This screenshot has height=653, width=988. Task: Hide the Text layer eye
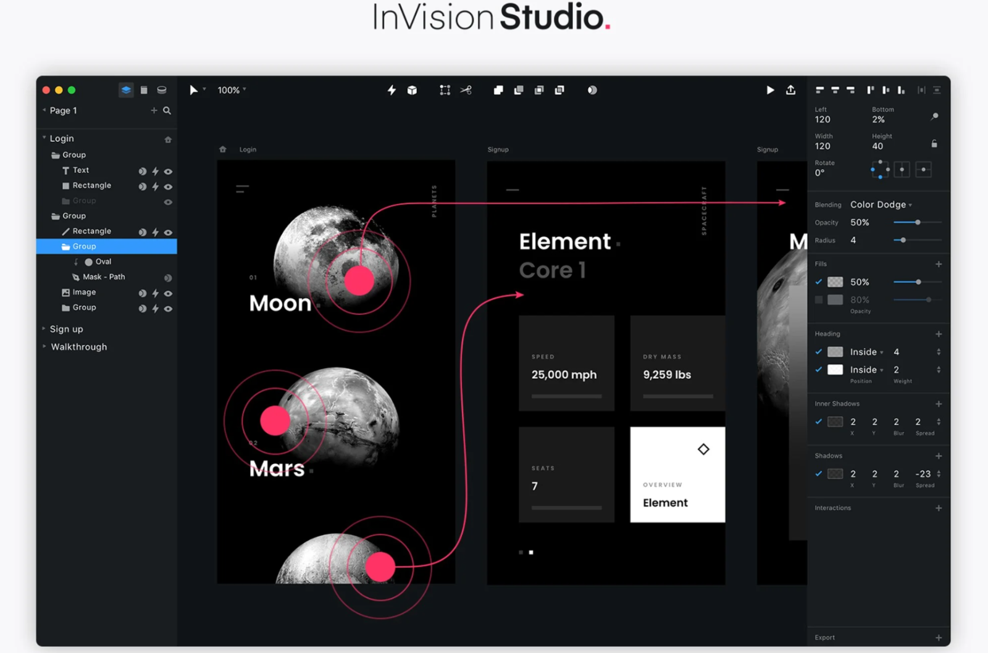click(168, 171)
